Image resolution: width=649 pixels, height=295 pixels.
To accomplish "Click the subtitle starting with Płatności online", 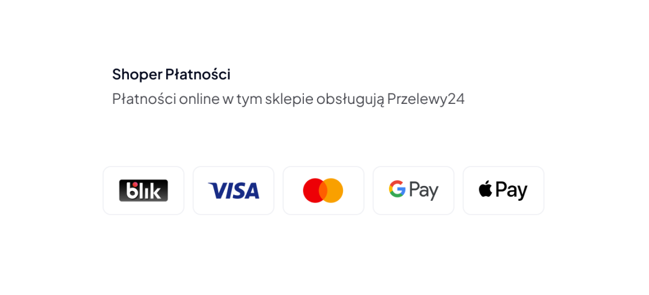I will tap(288, 99).
